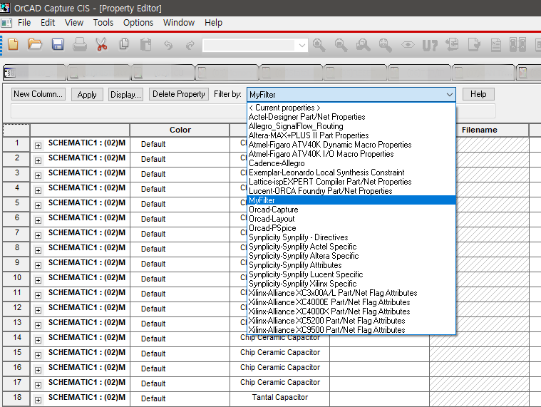Click the Design Rules Check icon
The width and height of the screenshot is (541, 407).
click(x=474, y=44)
